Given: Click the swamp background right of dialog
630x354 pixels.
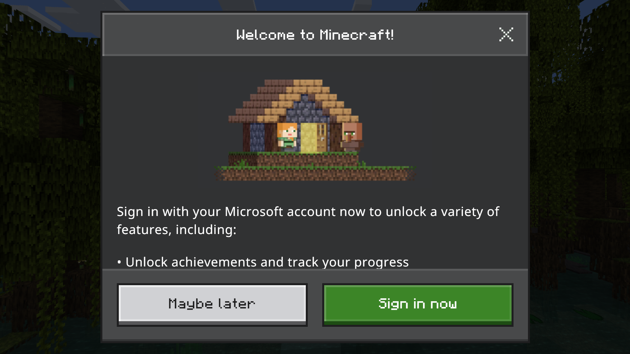Looking at the screenshot, I should pyautogui.click(x=580, y=177).
